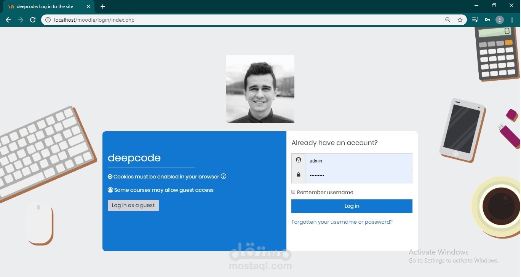Focus the password input field
This screenshot has width=521, height=277.
click(359, 175)
